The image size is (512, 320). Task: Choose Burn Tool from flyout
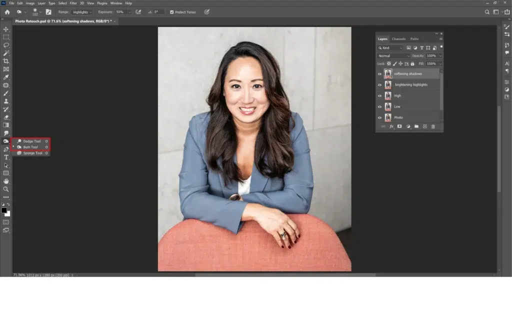30,147
